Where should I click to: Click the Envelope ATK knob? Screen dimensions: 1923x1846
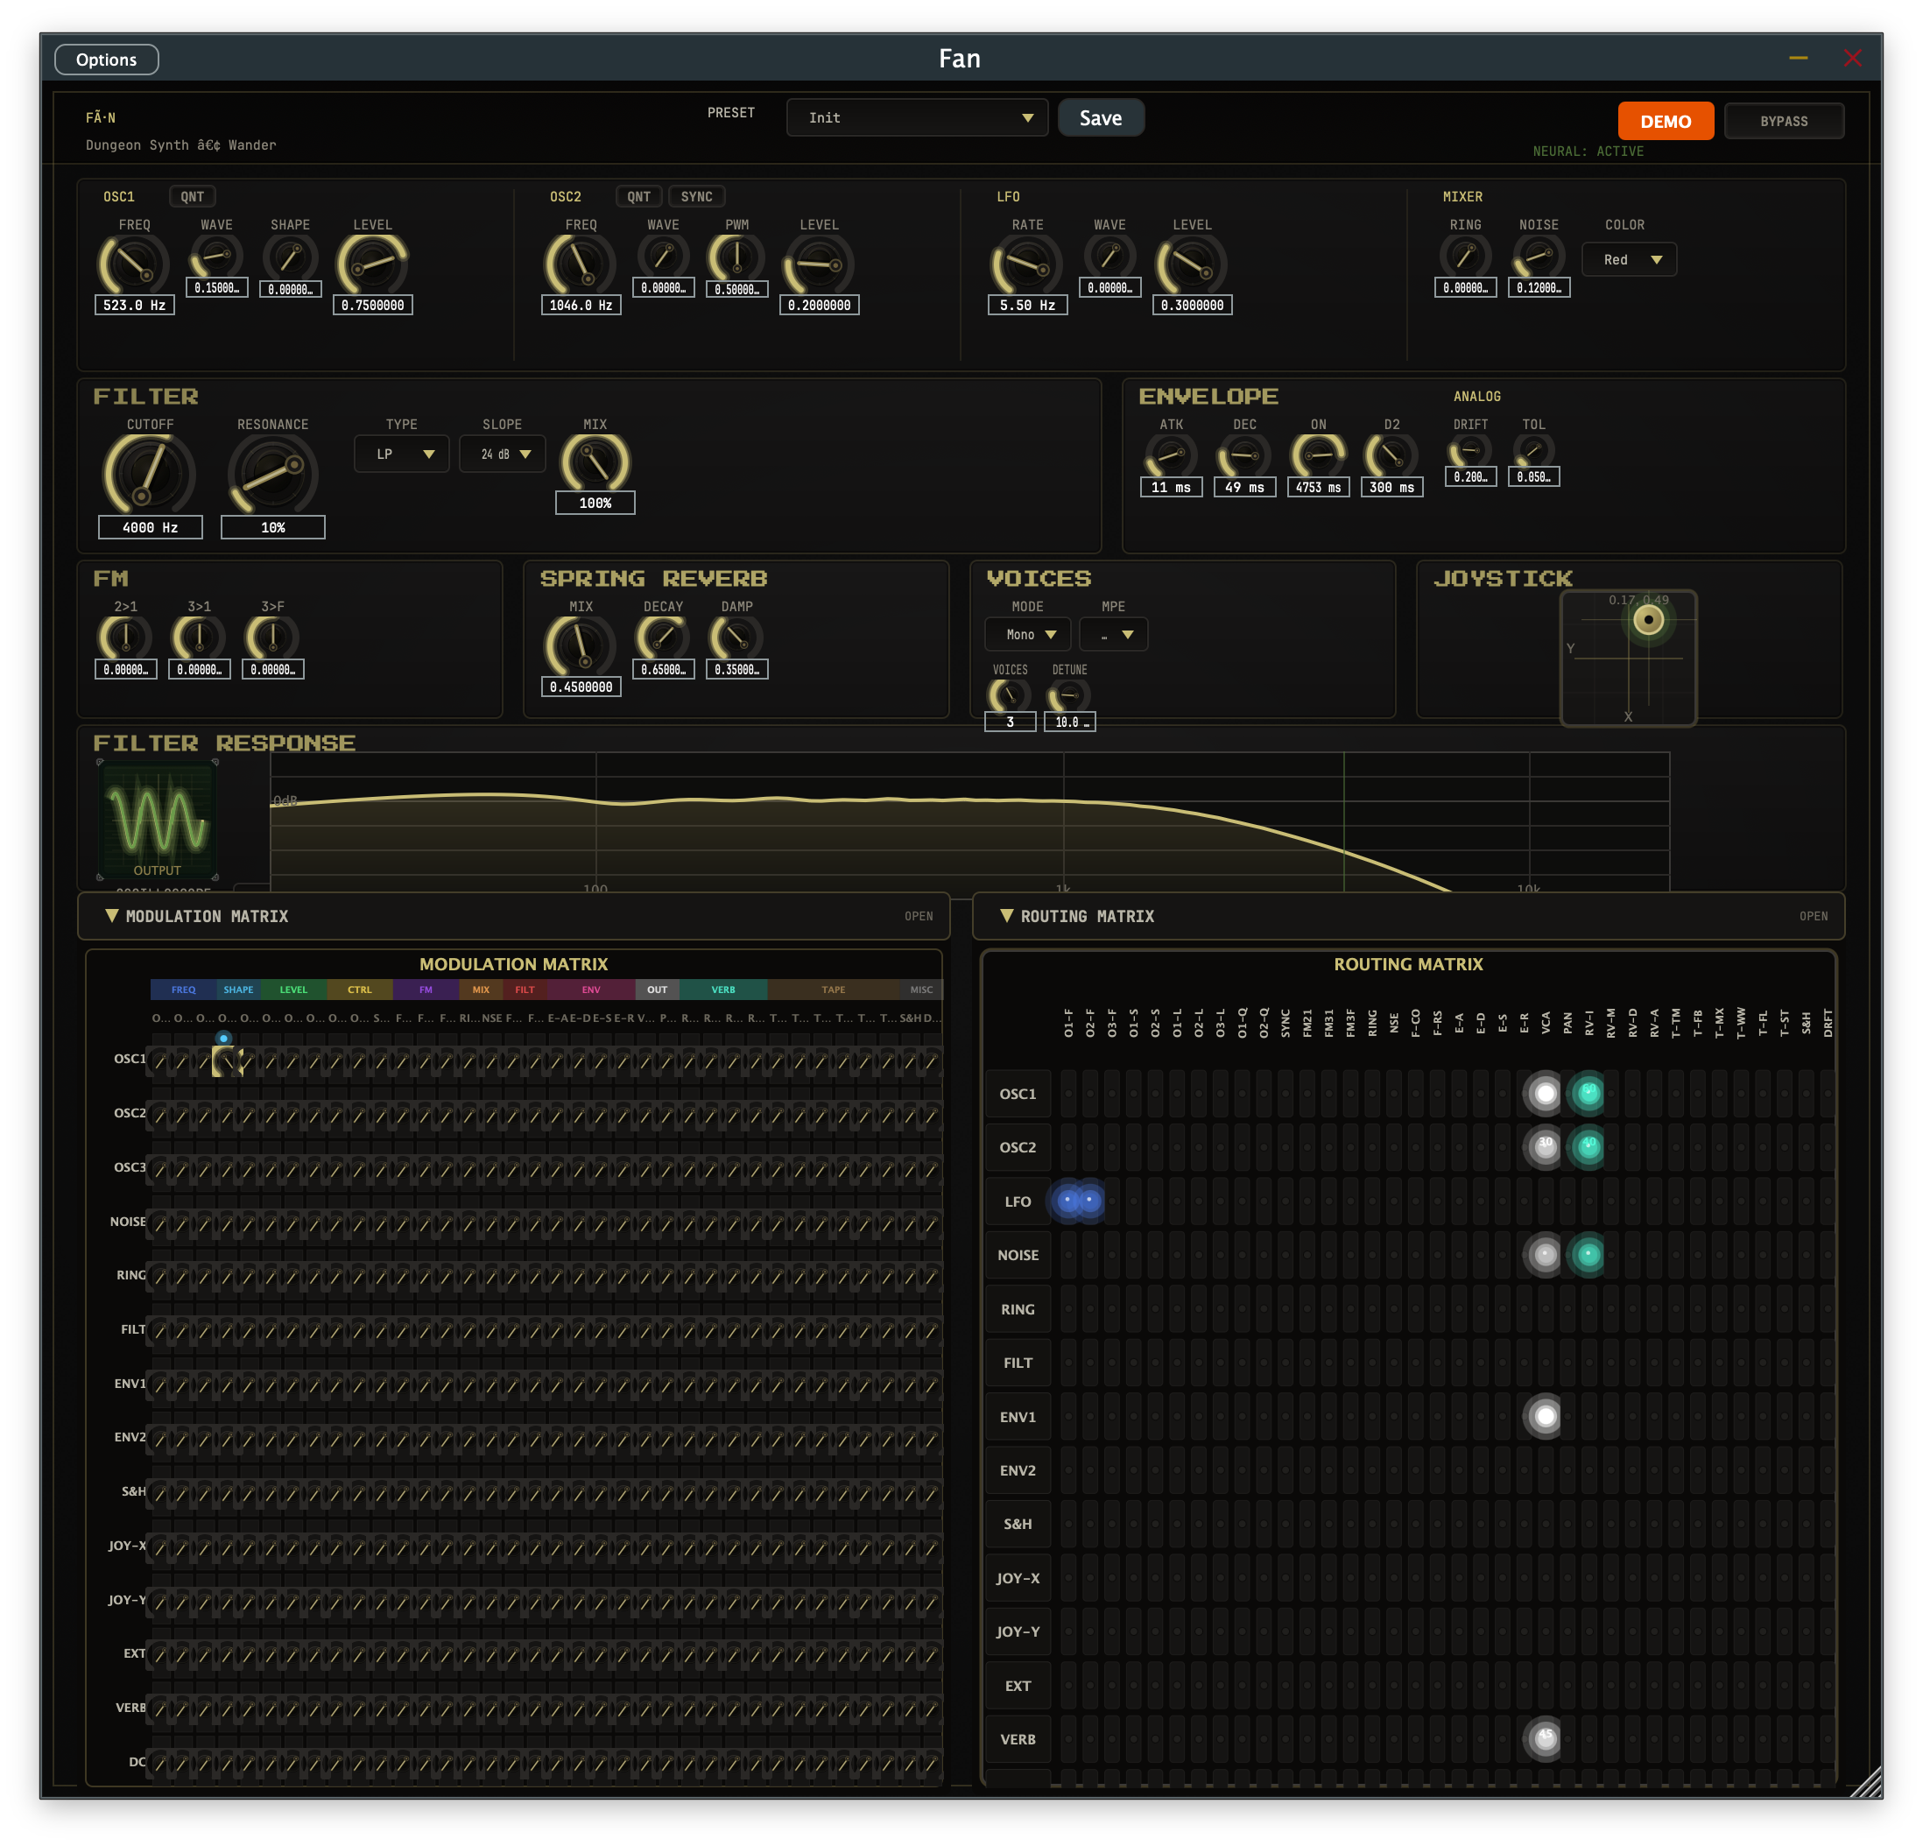click(x=1172, y=454)
